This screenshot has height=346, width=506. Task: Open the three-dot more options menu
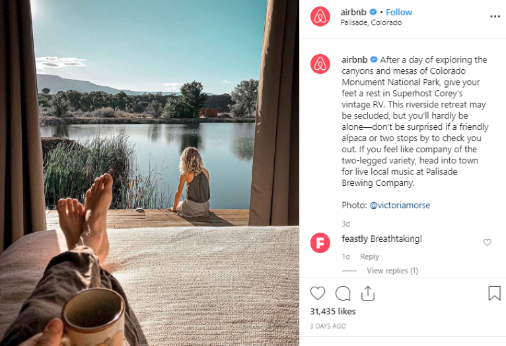click(x=495, y=16)
